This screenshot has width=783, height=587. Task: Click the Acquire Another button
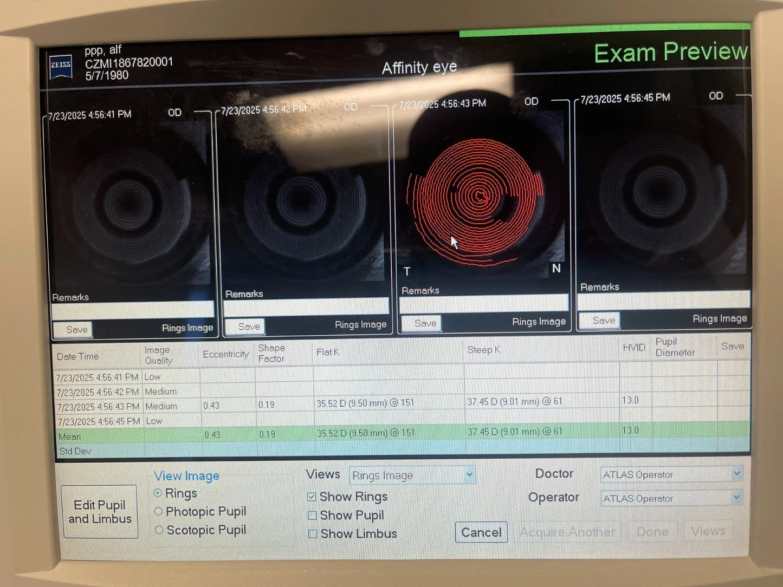point(567,532)
